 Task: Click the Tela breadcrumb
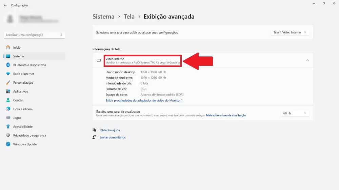[129, 17]
